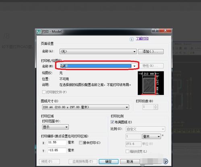Click the 应用到布局(T) button

coord(83,161)
